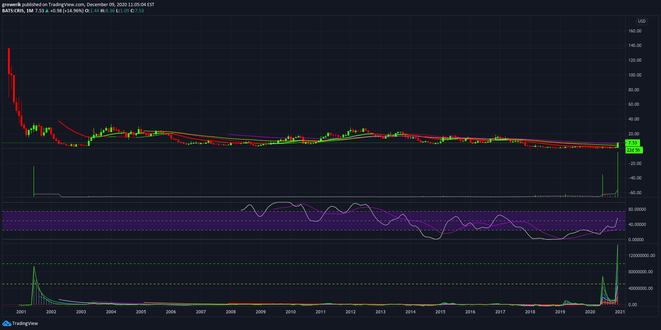Click the 2020 label on time axis

[x=590, y=312]
